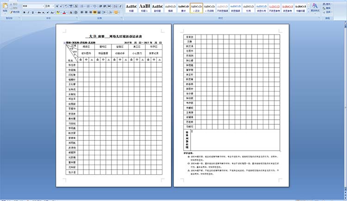Click the table move handle on page one
This screenshot has height=201, width=347.
[x=64, y=43]
